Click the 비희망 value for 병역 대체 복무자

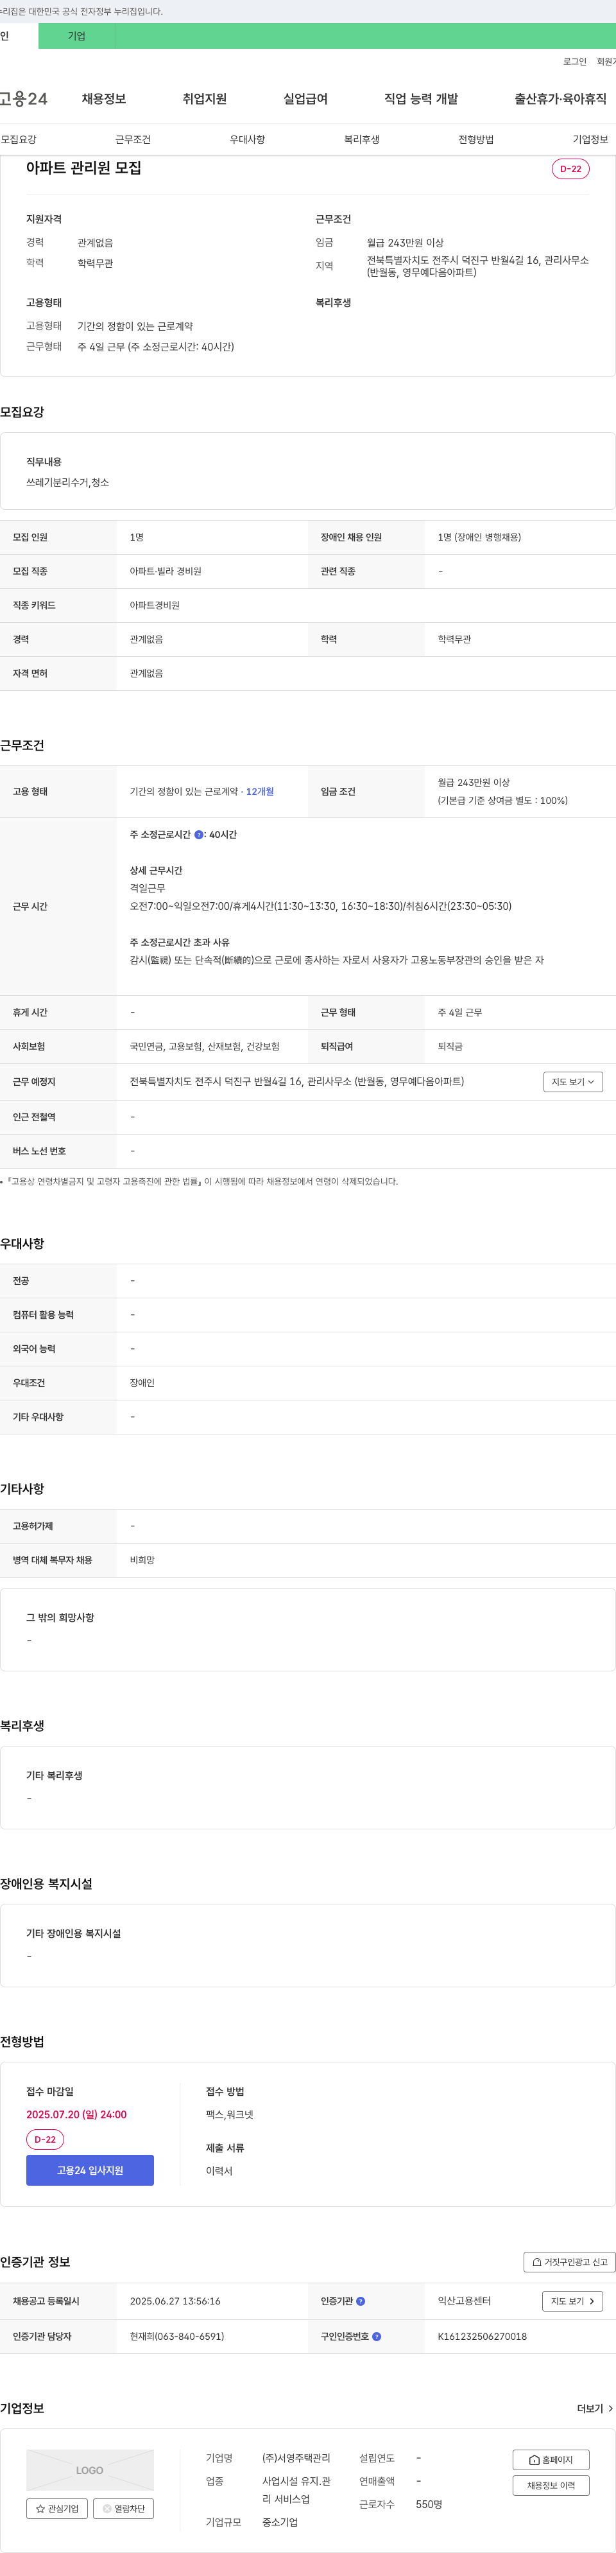pyautogui.click(x=142, y=1561)
